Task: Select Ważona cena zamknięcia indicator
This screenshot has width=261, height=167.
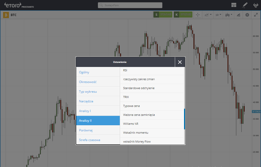Action: pyautogui.click(x=152, y=115)
